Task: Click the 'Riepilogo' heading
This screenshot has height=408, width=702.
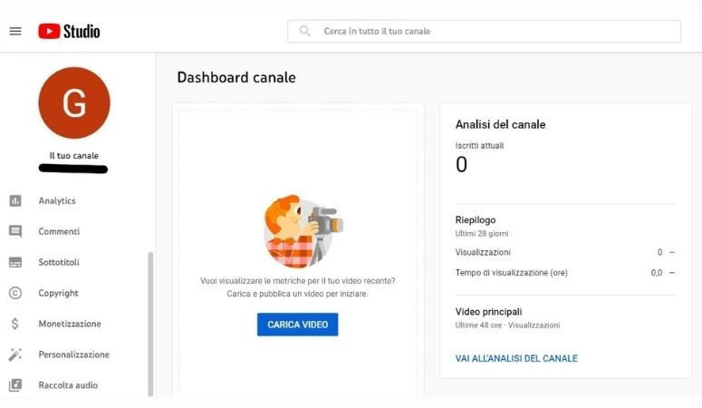Action: click(476, 219)
